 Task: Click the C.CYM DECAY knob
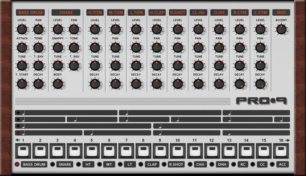coord(260,84)
